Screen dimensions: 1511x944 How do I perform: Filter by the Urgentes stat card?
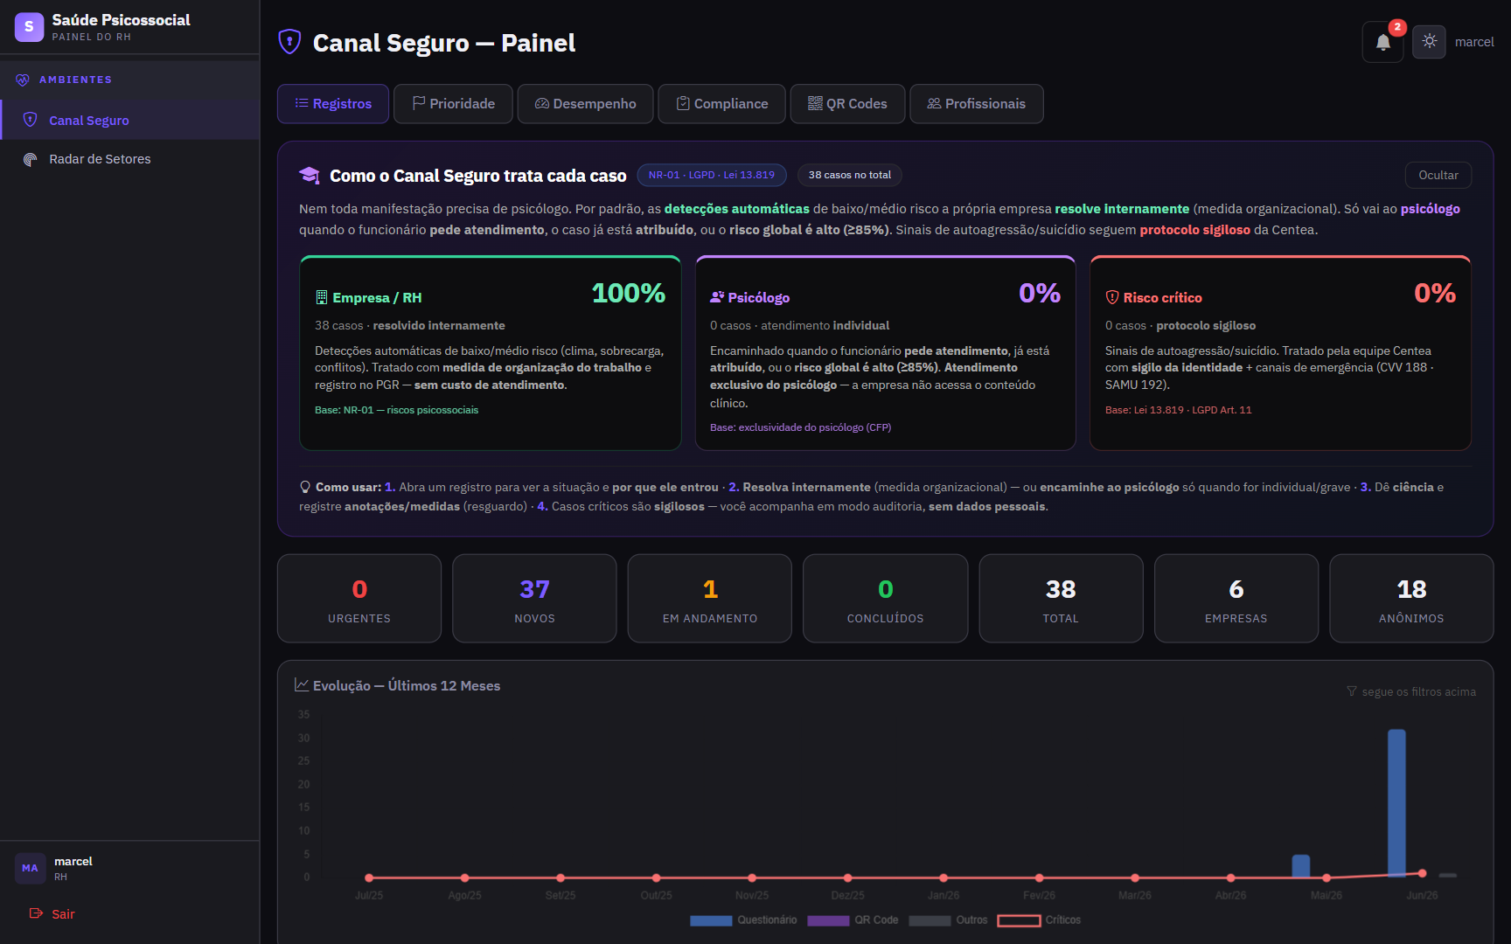(x=359, y=599)
